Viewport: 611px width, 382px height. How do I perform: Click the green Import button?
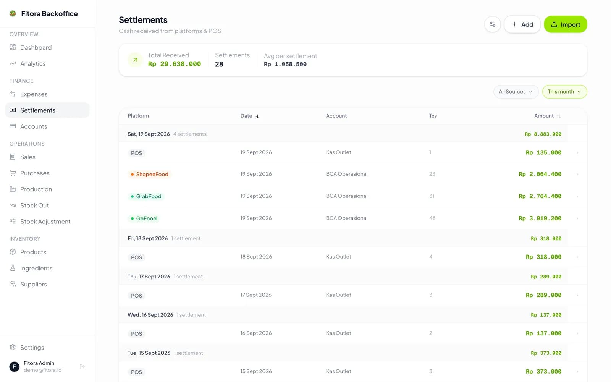click(565, 24)
